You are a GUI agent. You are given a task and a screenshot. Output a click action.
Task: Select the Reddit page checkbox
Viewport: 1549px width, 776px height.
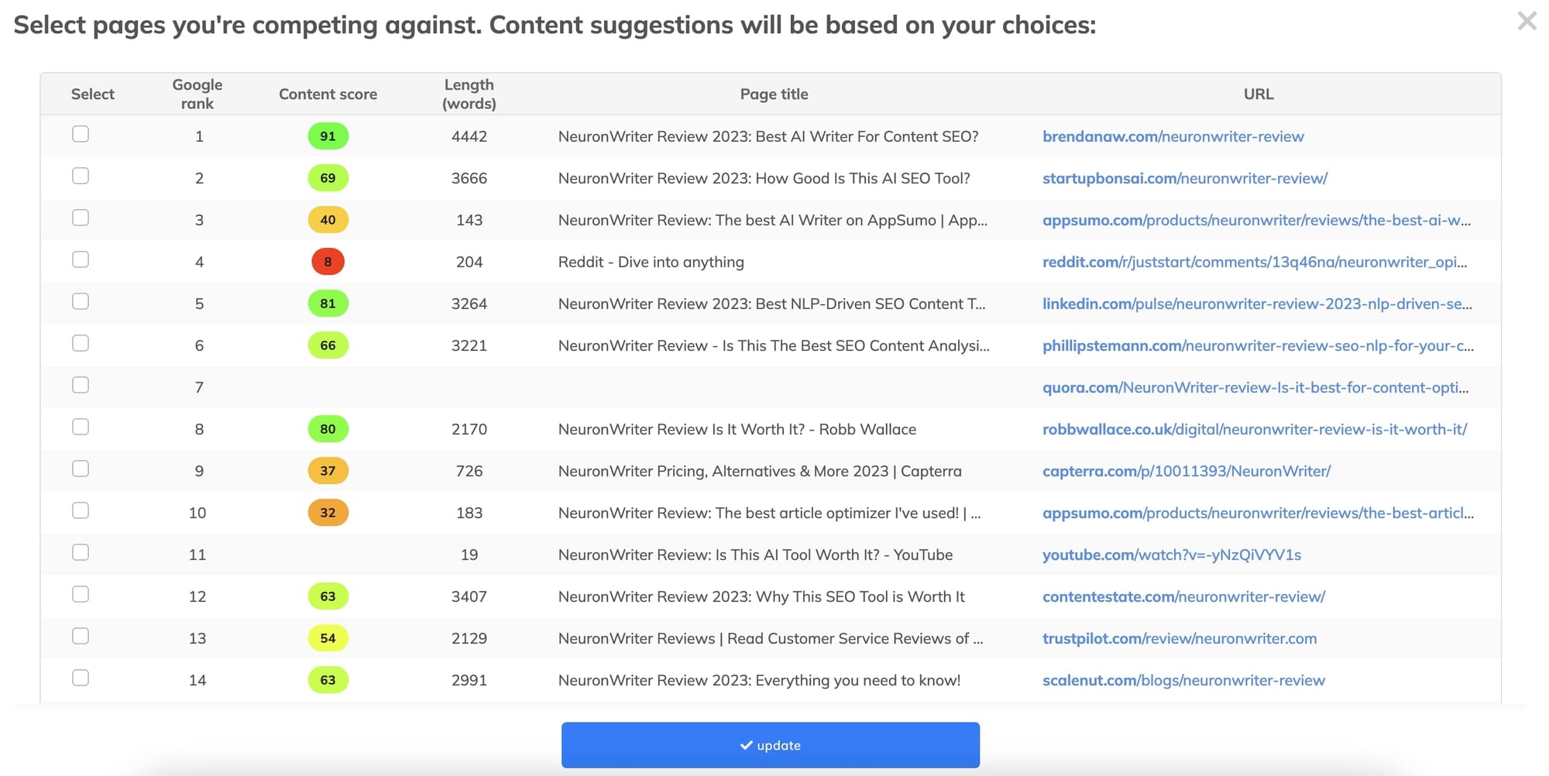click(x=81, y=259)
